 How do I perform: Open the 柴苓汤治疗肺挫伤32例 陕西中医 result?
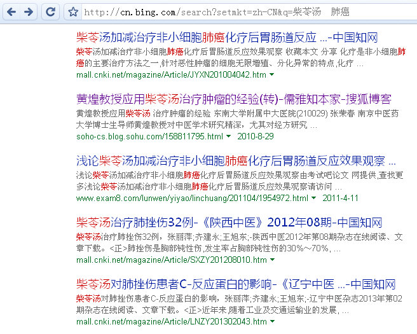pyautogui.click(x=229, y=223)
